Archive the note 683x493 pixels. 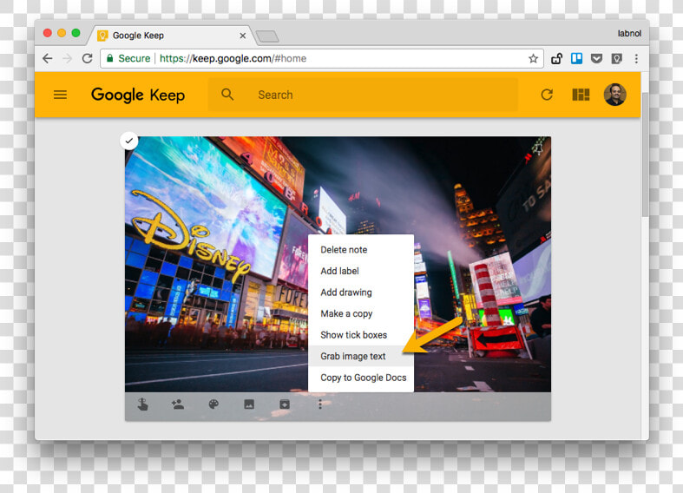[285, 404]
